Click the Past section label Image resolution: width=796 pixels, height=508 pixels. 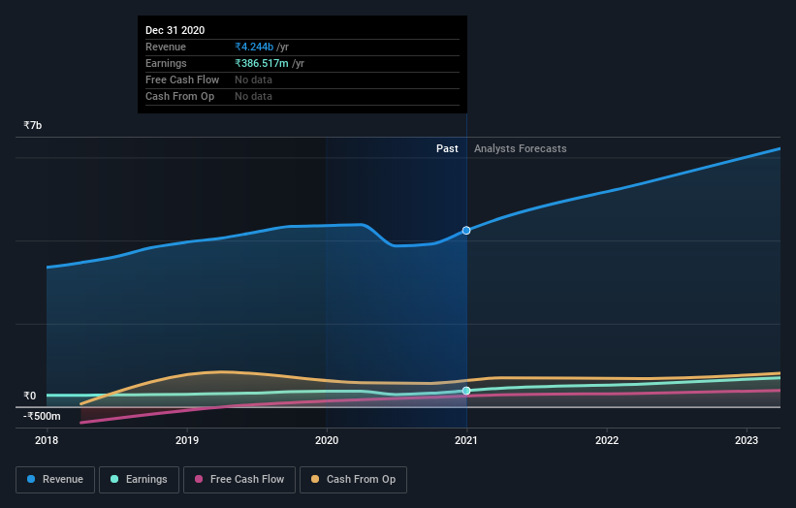point(447,148)
